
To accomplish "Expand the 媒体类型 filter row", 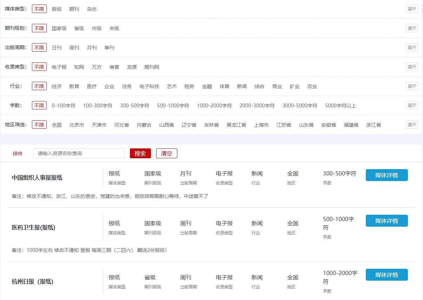I will pos(412,9).
